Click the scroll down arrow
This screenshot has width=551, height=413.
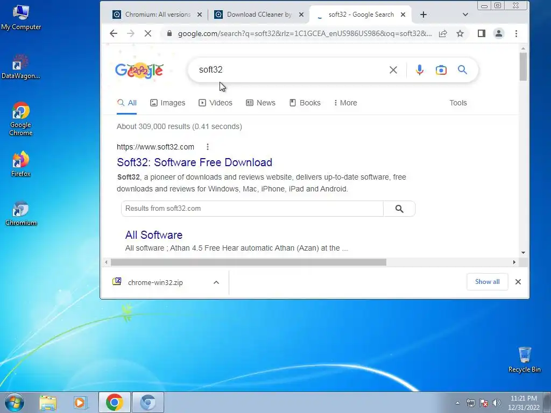point(523,253)
